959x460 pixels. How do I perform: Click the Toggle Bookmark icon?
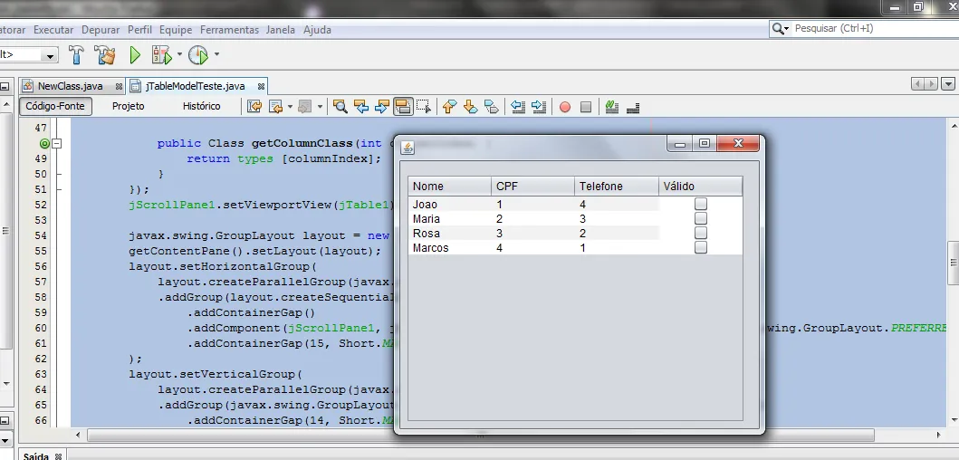point(491,107)
